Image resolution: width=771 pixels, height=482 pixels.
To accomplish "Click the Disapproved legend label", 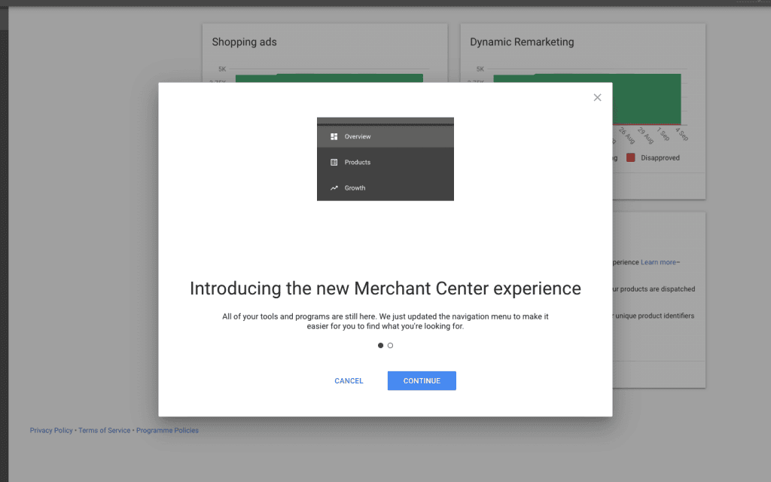I will point(660,157).
